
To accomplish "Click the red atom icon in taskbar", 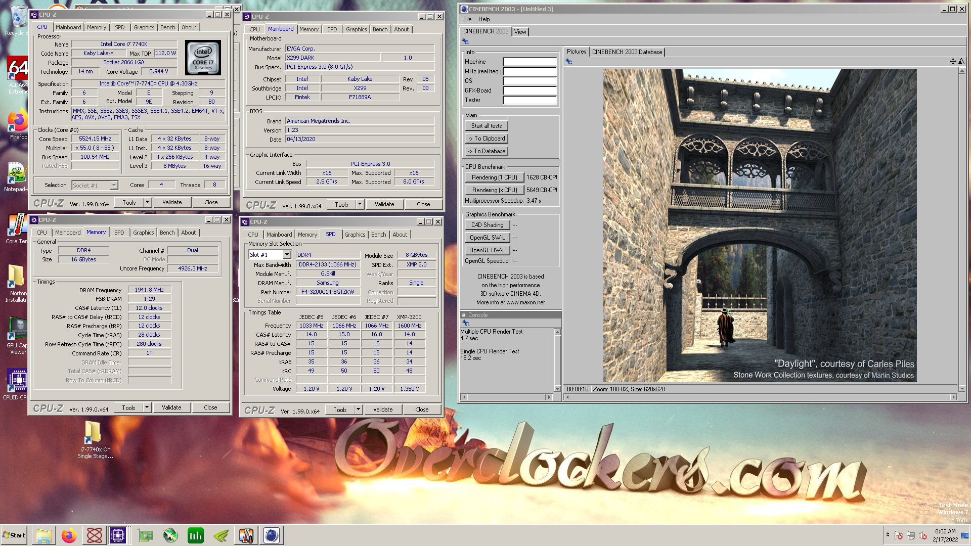I will pos(94,535).
